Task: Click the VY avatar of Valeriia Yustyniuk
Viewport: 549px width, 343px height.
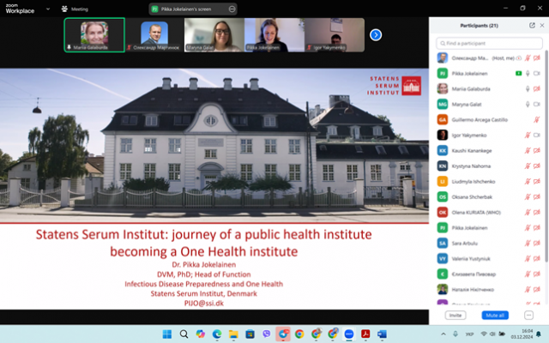Action: coord(443,259)
